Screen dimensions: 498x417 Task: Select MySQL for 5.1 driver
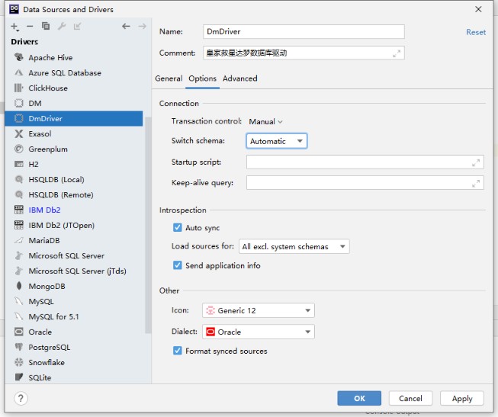[74, 316]
